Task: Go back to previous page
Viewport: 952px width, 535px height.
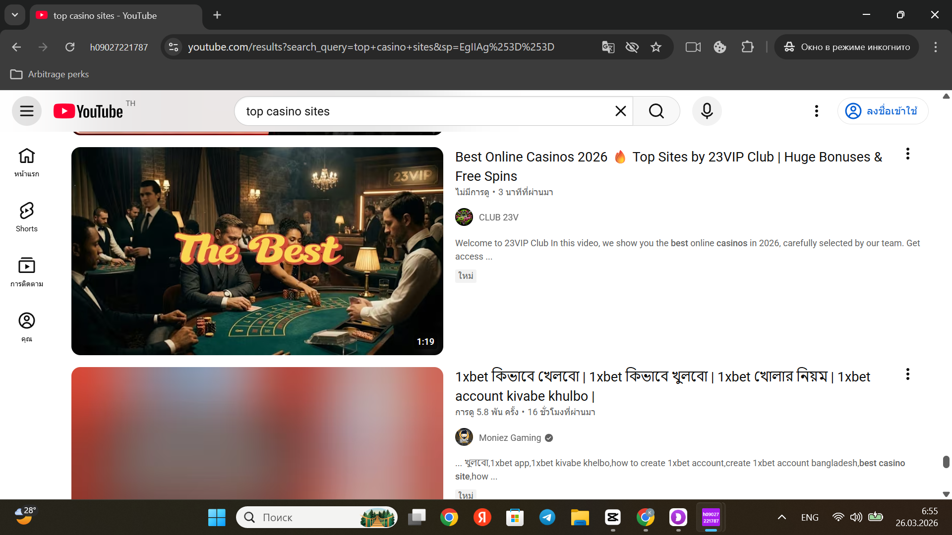Action: 16,47
